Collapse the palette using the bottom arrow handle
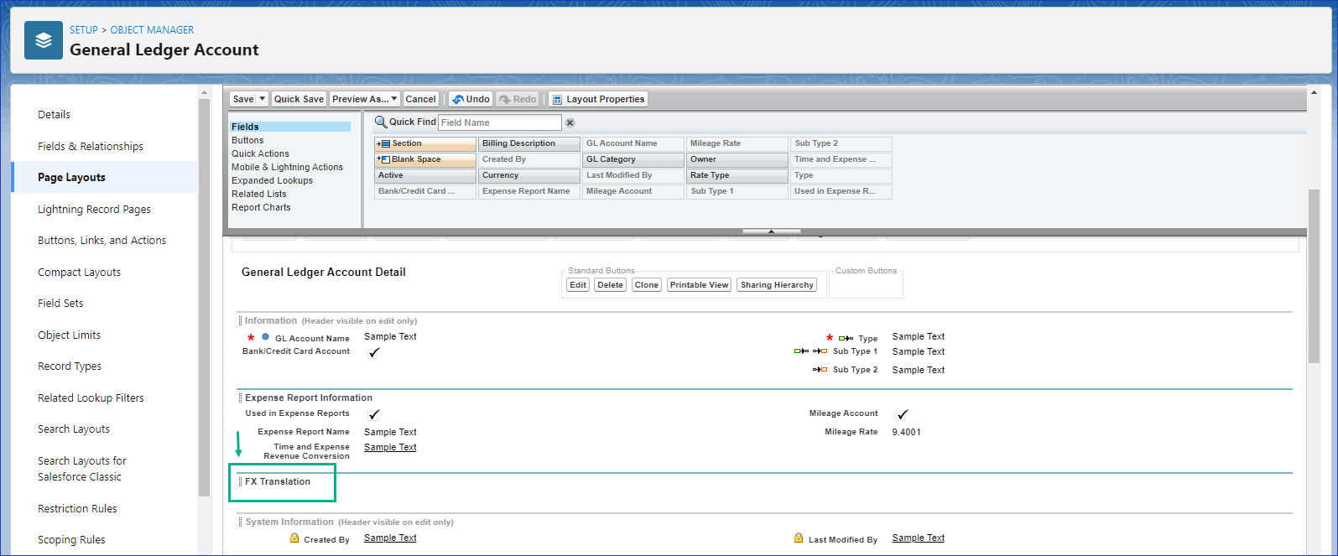Viewport: 1338px width, 556px height. pyautogui.click(x=771, y=231)
